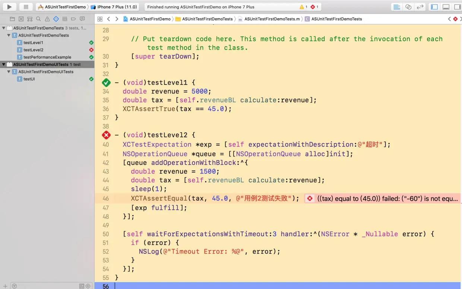Viewport: 462px width, 289px height.
Task: Show the Standard editor
Action: 397,7
